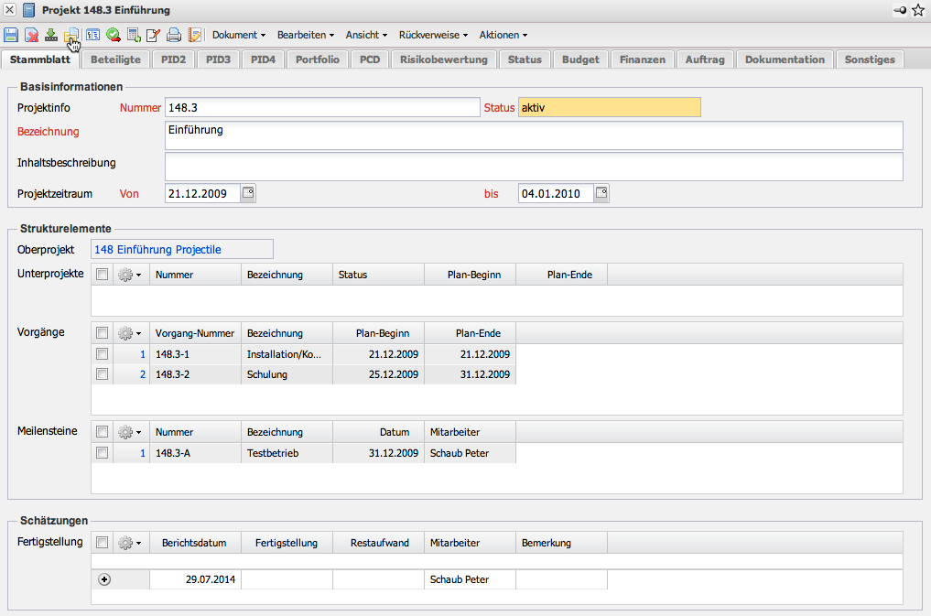This screenshot has height=616, width=931.
Task: Select the Testbetrieb milestone checkbox
Action: tap(103, 452)
